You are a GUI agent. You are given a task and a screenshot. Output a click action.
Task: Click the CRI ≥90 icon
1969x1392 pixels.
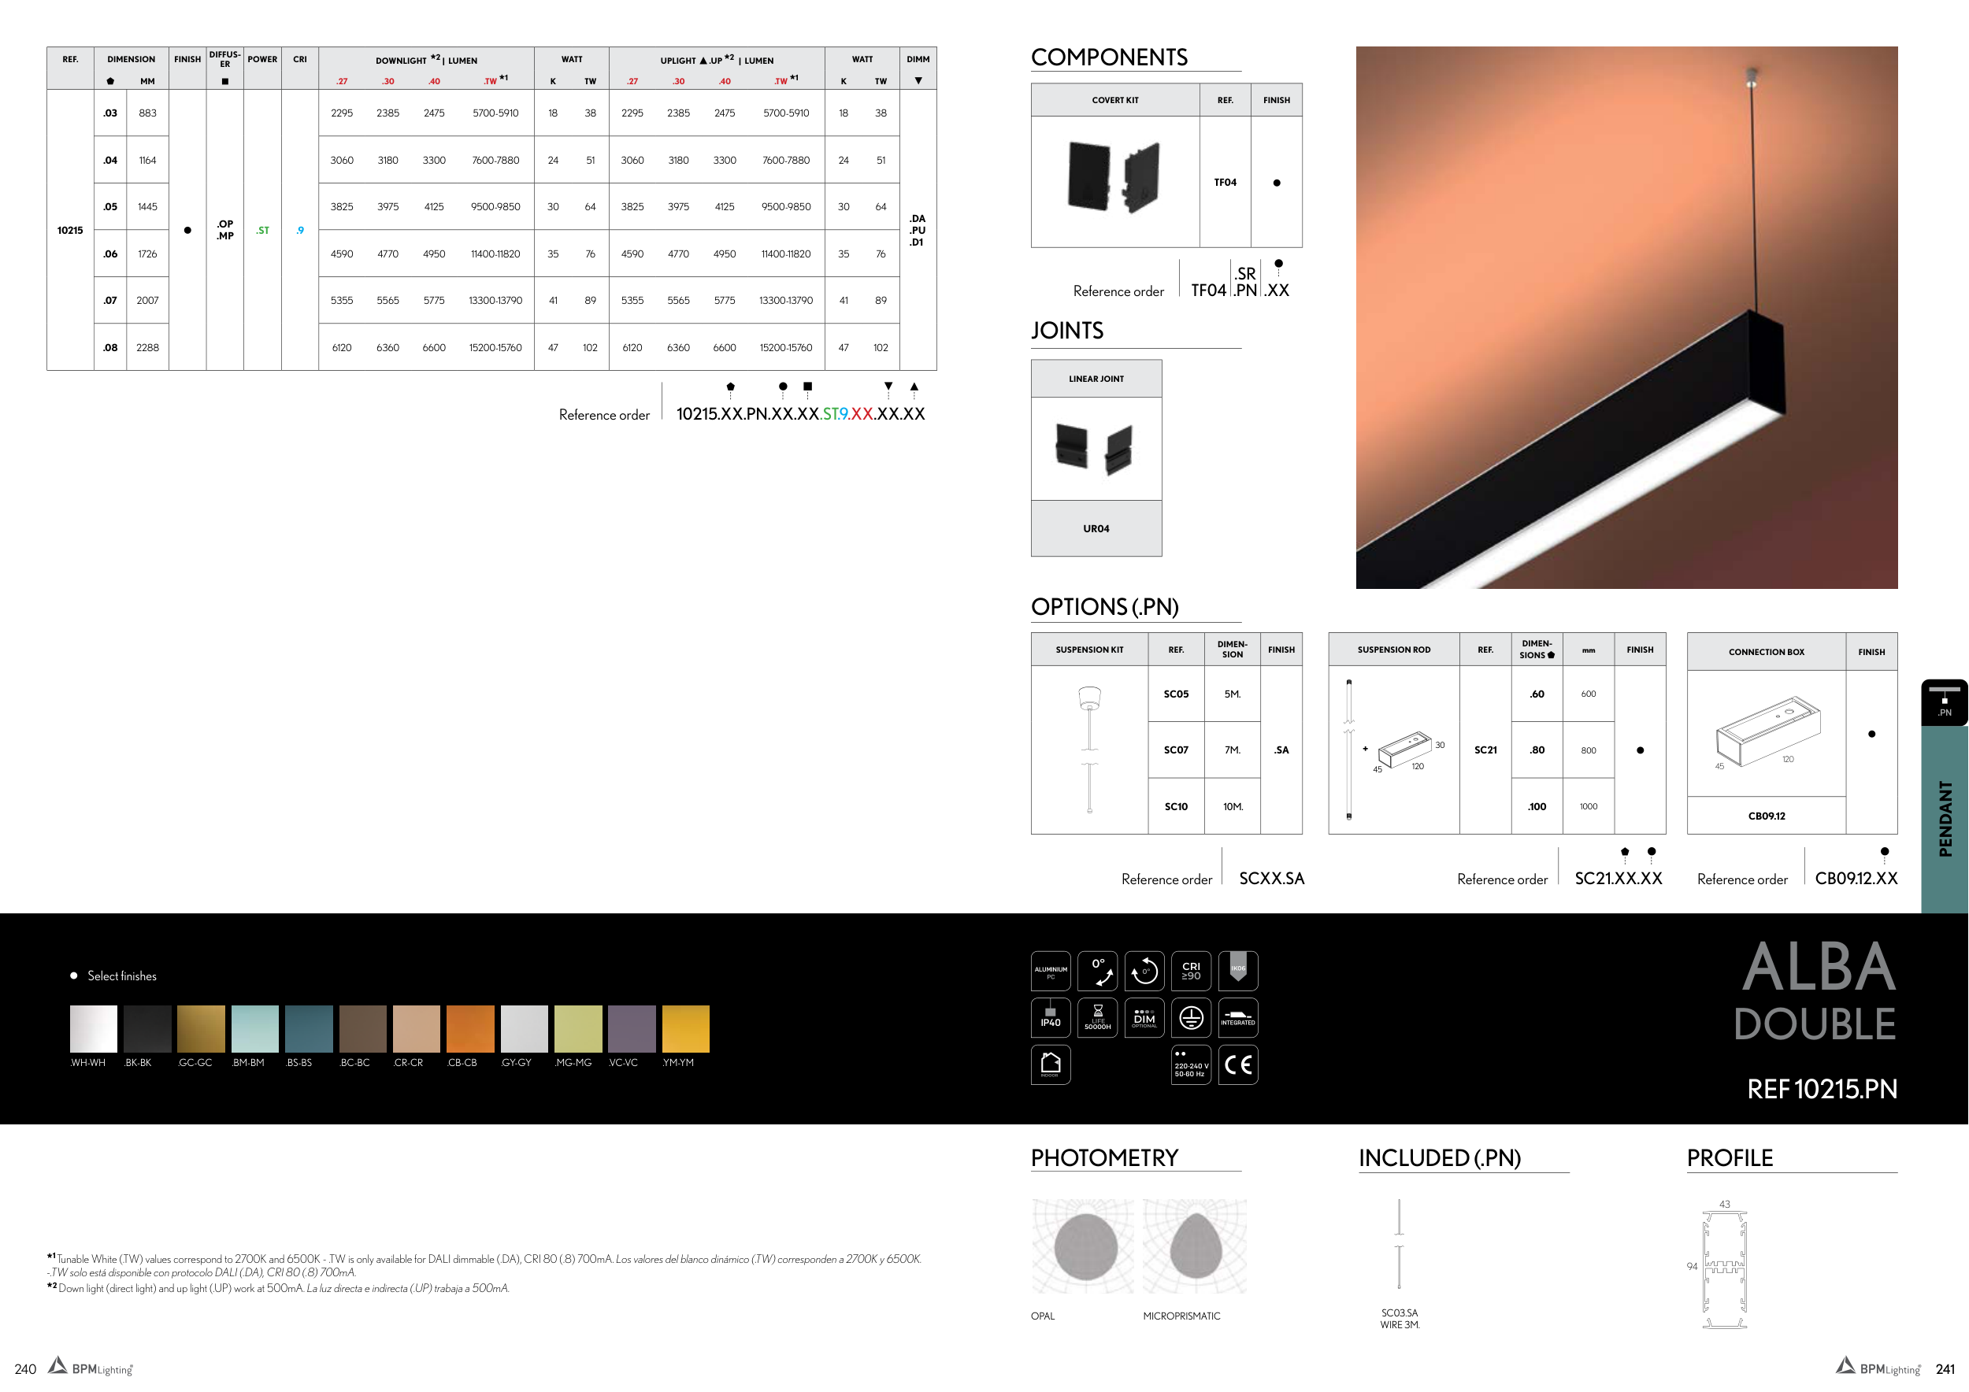pos(1190,971)
